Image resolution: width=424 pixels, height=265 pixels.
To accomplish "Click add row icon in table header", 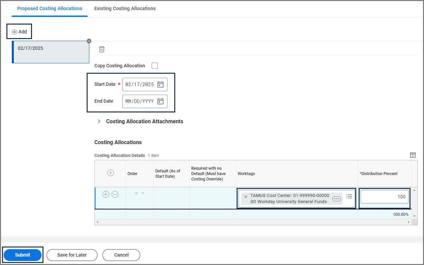I will point(110,173).
